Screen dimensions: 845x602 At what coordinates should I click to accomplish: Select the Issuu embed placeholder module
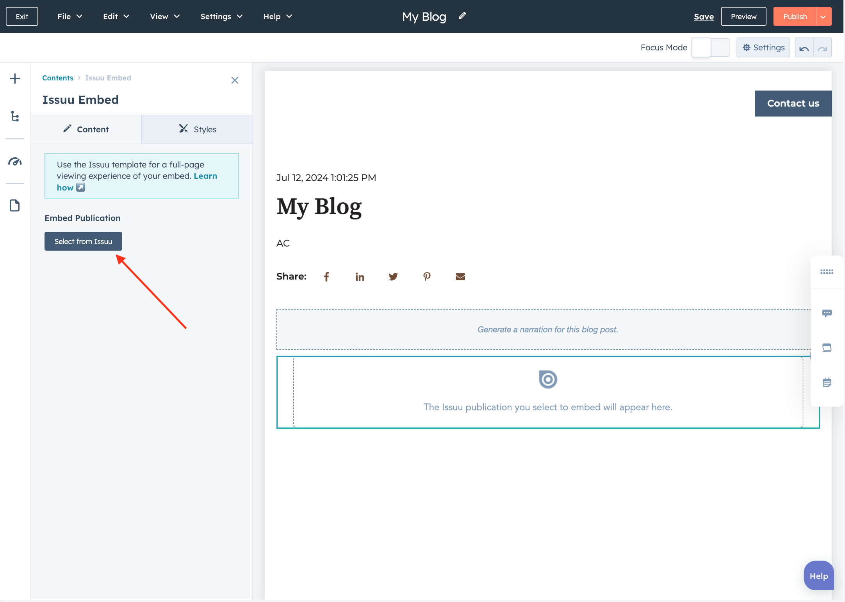coord(548,392)
